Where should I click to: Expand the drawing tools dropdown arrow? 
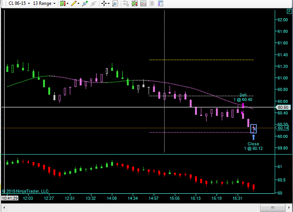(78, 3)
